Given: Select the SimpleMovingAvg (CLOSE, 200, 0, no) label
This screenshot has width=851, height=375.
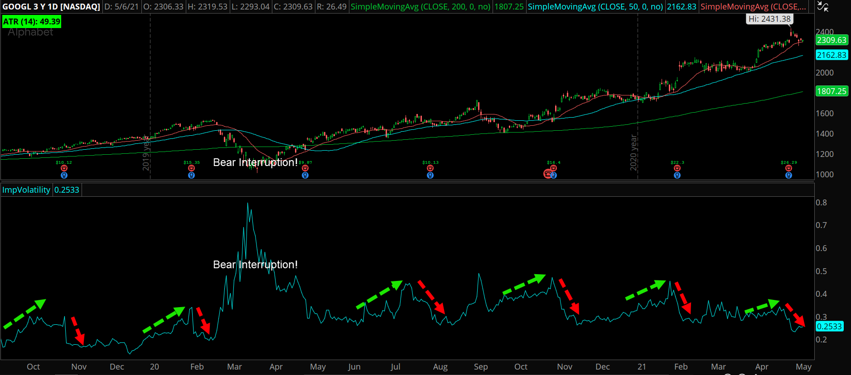Looking at the screenshot, I should pyautogui.click(x=421, y=7).
